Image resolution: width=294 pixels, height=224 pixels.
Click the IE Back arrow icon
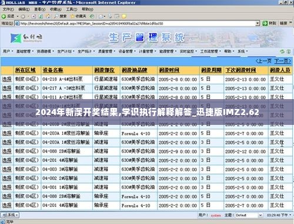pyautogui.click(x=4, y=16)
